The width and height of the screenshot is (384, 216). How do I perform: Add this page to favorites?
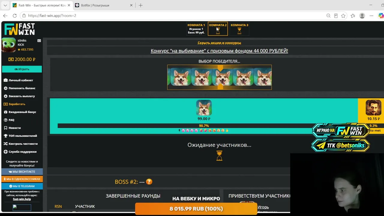pyautogui.click(x=343, y=16)
